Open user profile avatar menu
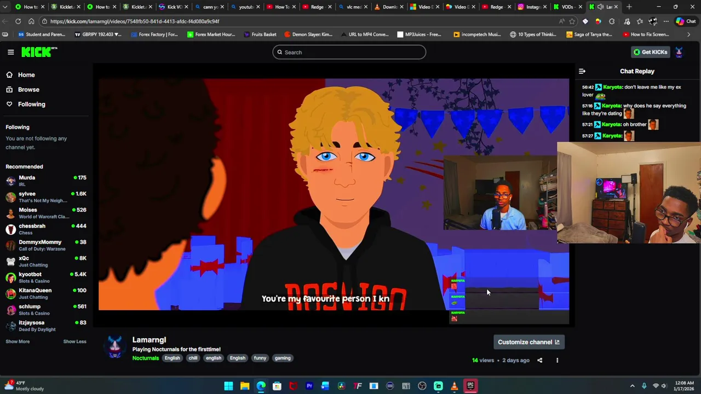The width and height of the screenshot is (701, 394). [679, 52]
